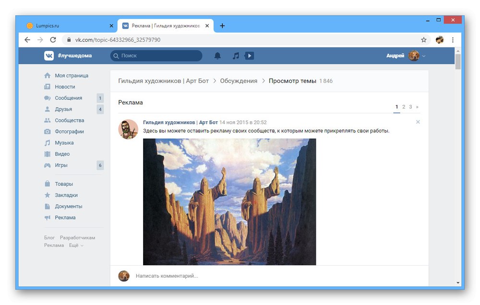The image size is (480, 305).
Task: Open the footer Реклама link near Ещё
Action: click(x=54, y=246)
